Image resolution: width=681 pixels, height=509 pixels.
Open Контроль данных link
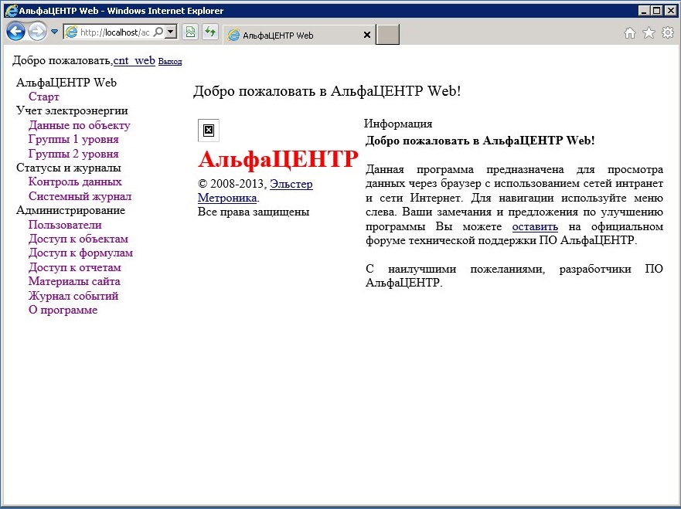coord(75,182)
